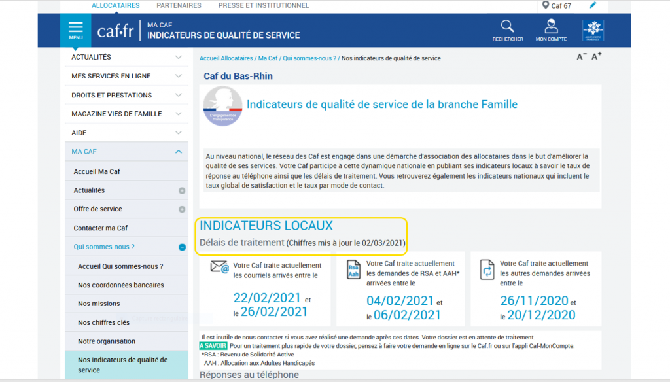Click the Allocations Familiales logo
This screenshot has height=382, width=670.
[593, 30]
